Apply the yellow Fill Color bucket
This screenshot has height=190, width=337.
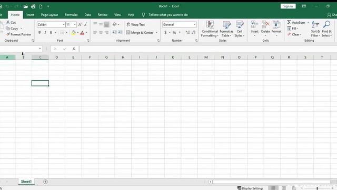click(74, 33)
